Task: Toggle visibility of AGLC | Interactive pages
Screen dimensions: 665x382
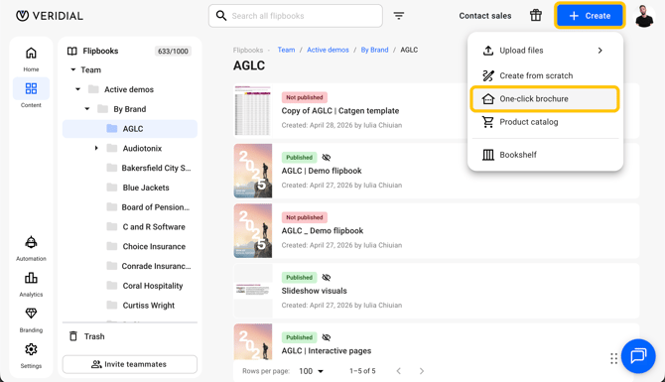Action: pyautogui.click(x=327, y=337)
